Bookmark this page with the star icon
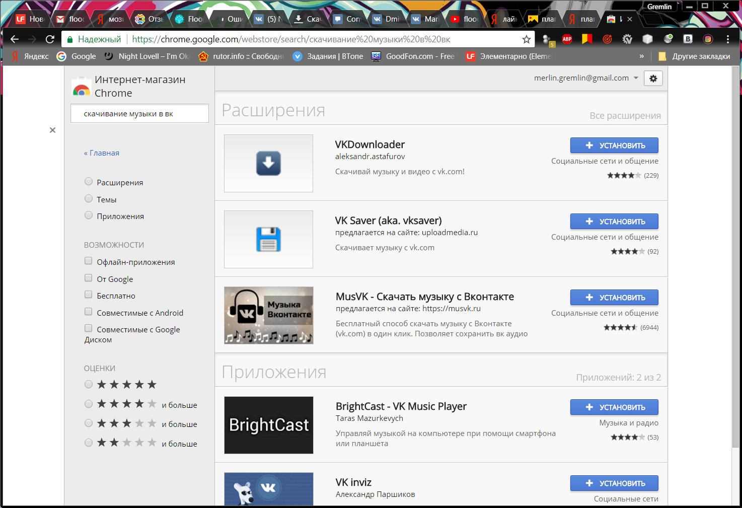This screenshot has width=742, height=508. (x=527, y=39)
